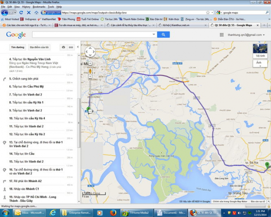This screenshot has width=271, height=217.
Task: Open a new tab with plus button
Action: pyautogui.click(x=264, y=25)
